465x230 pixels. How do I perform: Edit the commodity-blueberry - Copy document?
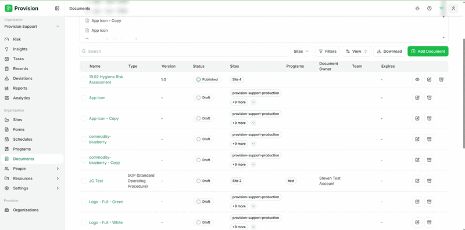[417, 160]
